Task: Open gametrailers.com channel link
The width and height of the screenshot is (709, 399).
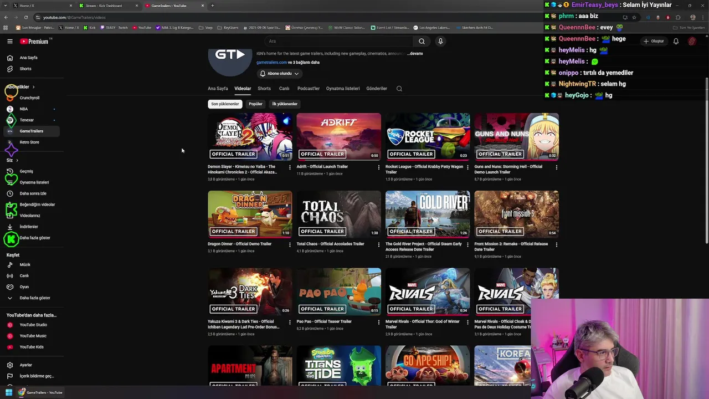Action: coord(271,63)
